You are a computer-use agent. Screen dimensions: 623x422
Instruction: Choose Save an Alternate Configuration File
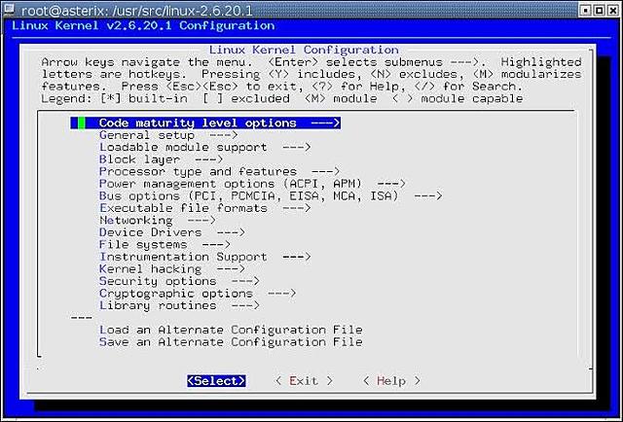[x=231, y=342]
